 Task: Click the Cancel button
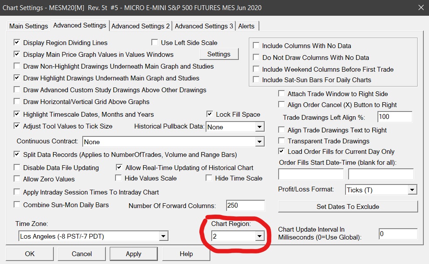[x=81, y=254]
